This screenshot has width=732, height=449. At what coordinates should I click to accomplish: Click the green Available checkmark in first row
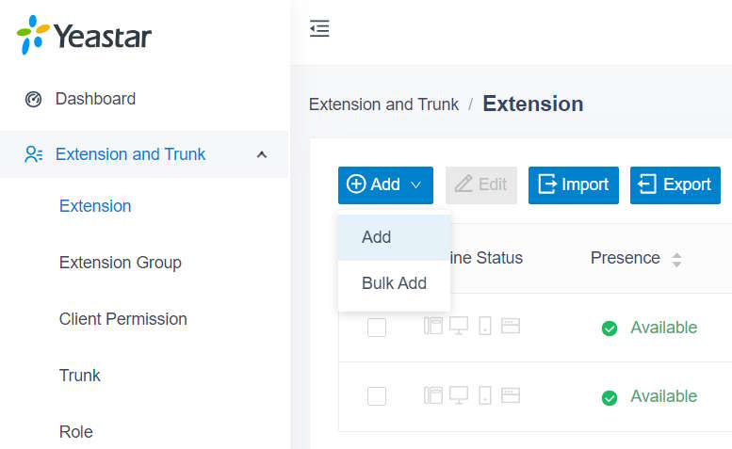(610, 329)
